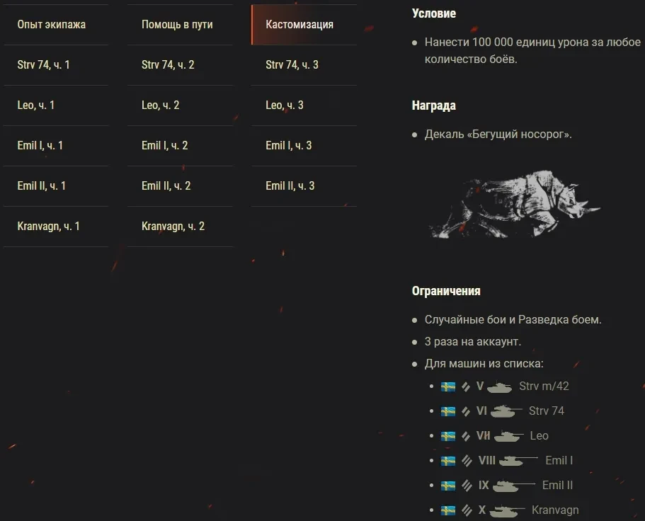
Task: Click the heavy tank class icon beside tier VIII
Action: click(x=467, y=461)
